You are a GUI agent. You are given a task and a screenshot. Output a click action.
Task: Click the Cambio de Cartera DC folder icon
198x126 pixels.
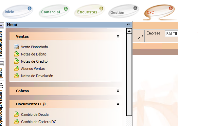point(16,121)
